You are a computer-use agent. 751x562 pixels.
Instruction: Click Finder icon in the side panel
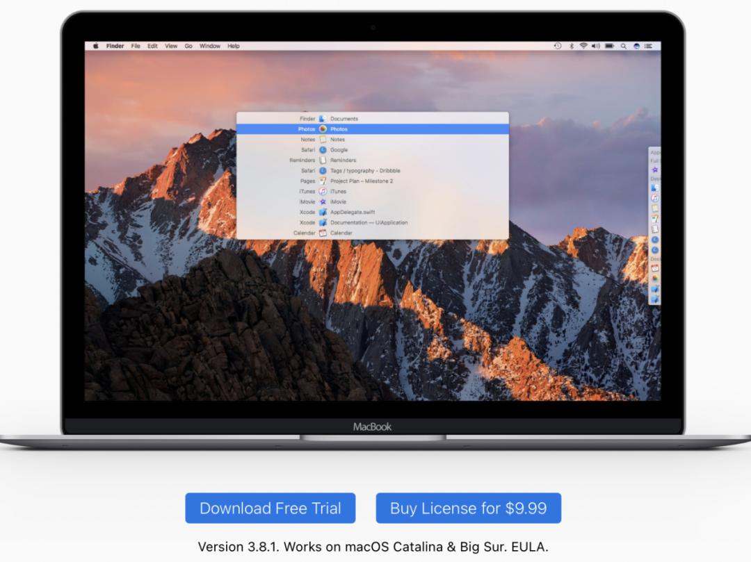click(655, 188)
